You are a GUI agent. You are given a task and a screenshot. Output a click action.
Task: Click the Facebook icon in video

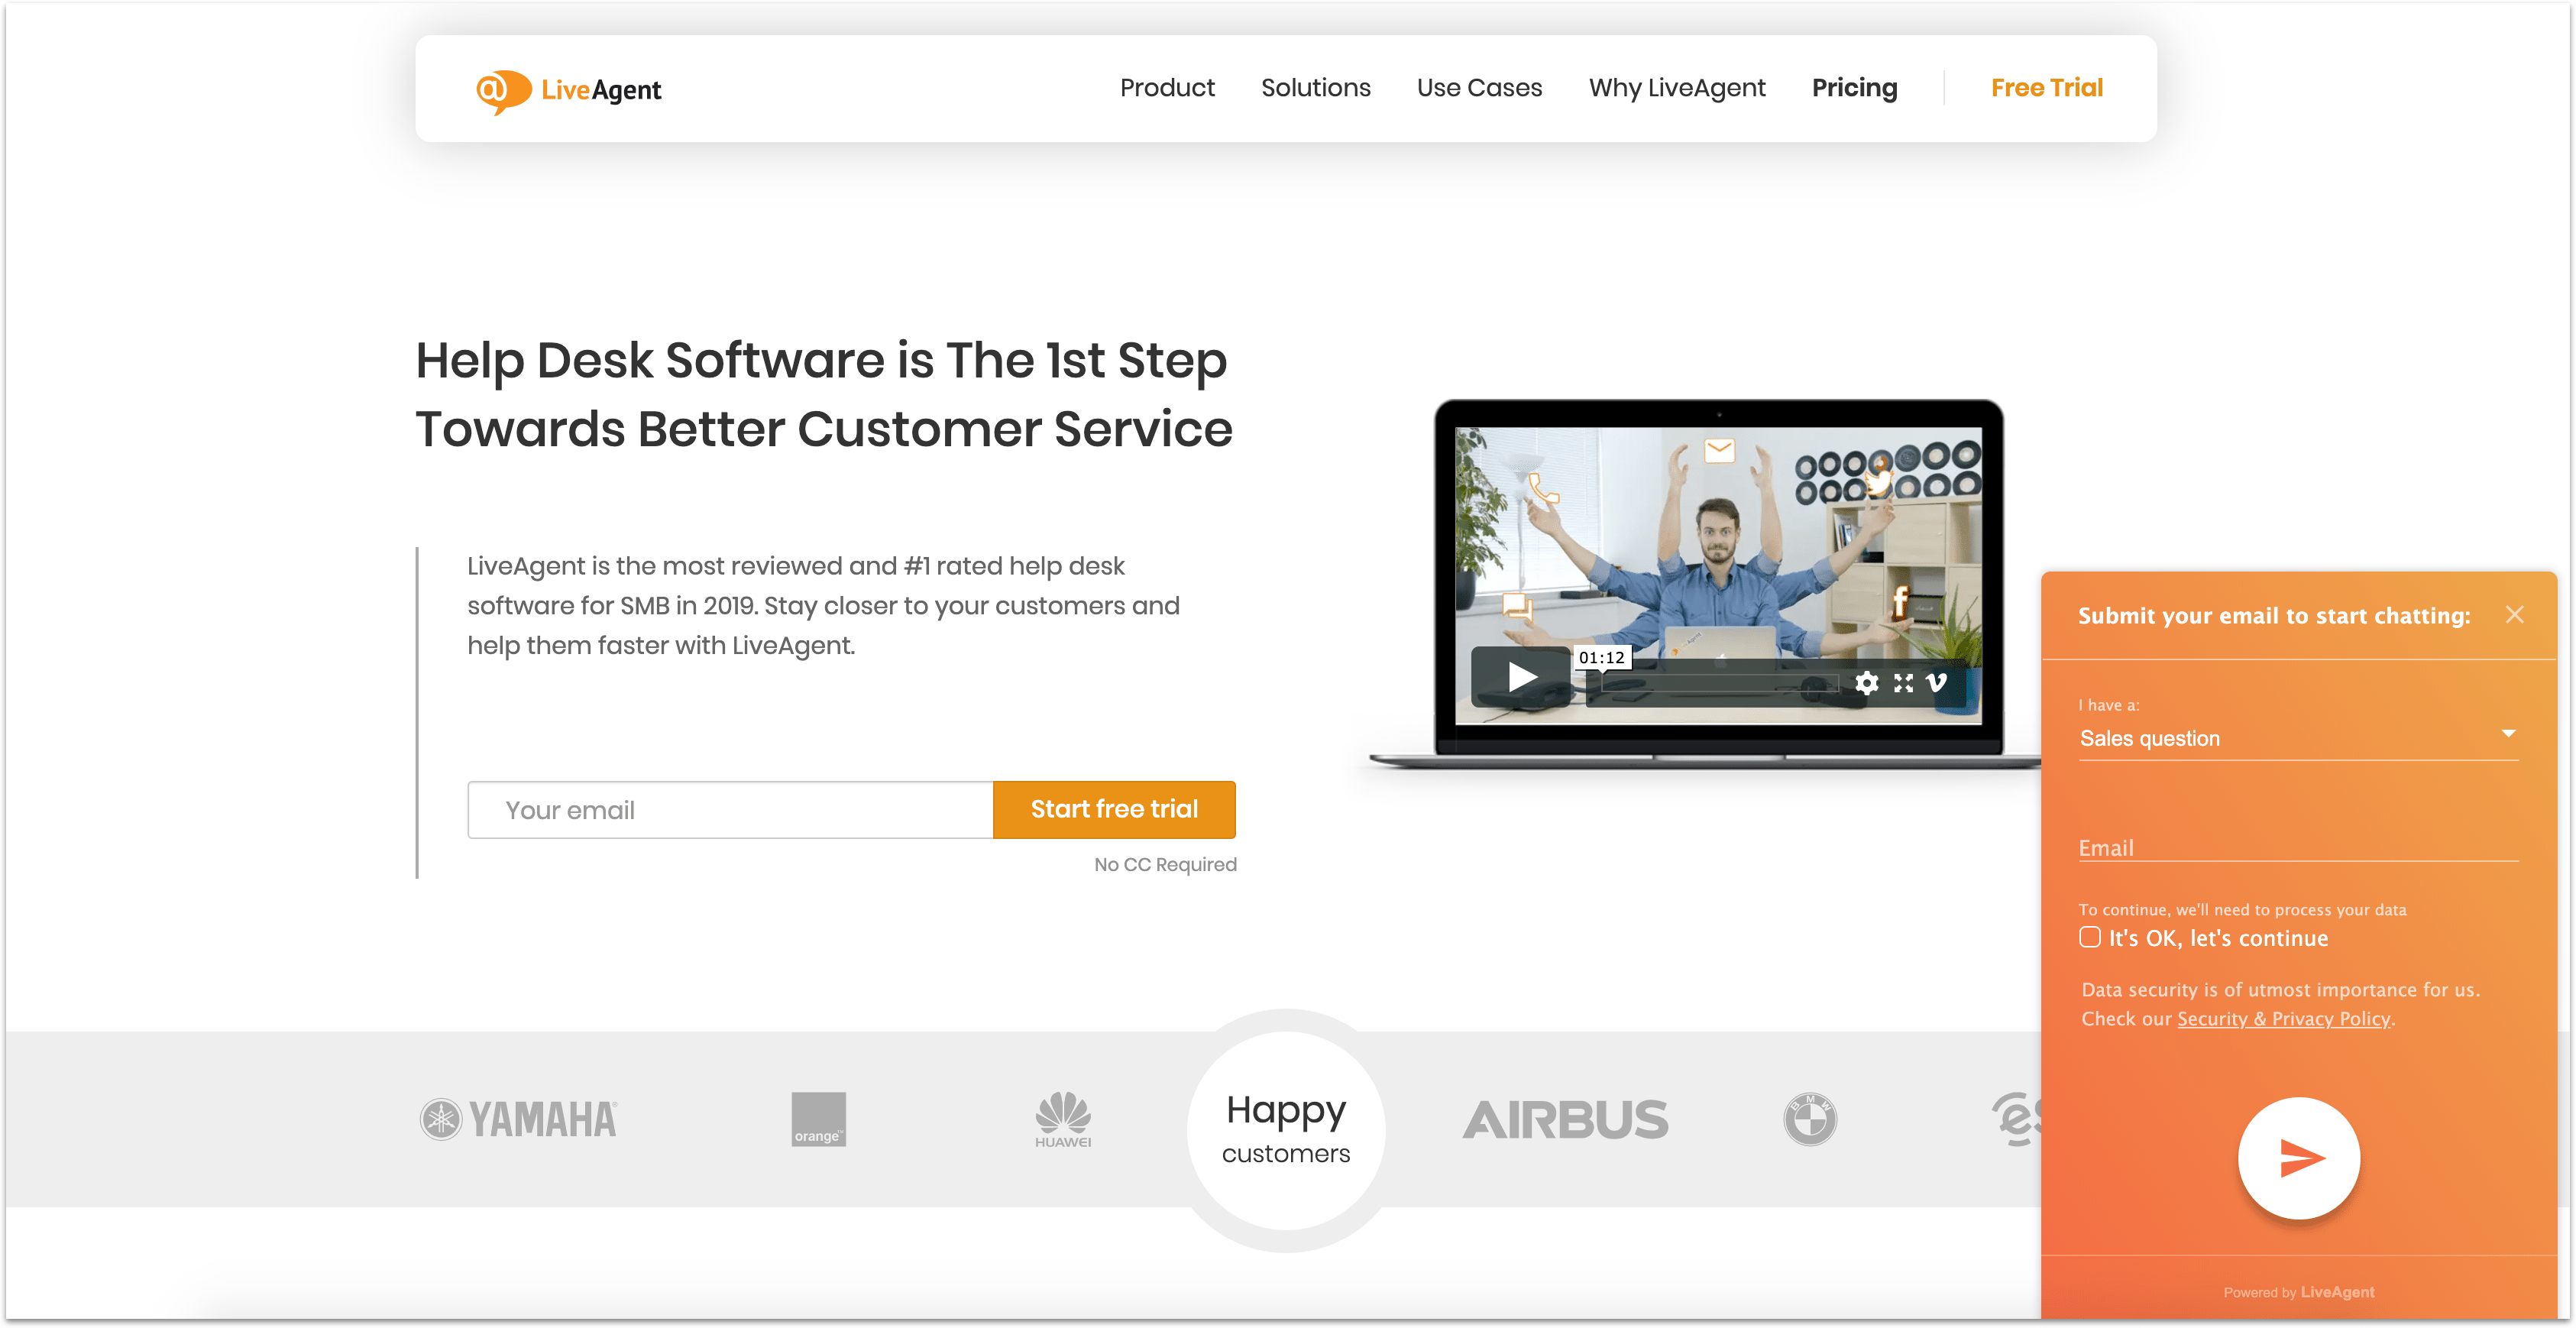(x=1900, y=601)
